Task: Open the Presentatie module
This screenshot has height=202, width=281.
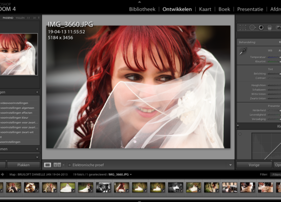Action: [250, 9]
